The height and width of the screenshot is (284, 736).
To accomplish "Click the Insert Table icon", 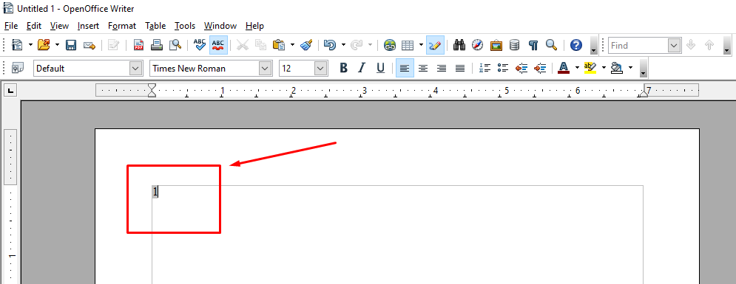I will tap(408, 45).
